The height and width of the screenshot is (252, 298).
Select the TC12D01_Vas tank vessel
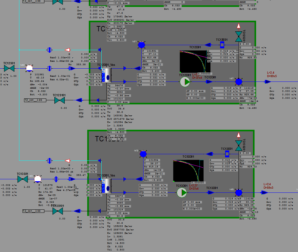pos(106,75)
